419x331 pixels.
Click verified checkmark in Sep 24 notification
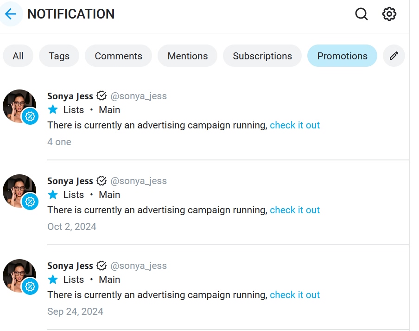click(102, 266)
